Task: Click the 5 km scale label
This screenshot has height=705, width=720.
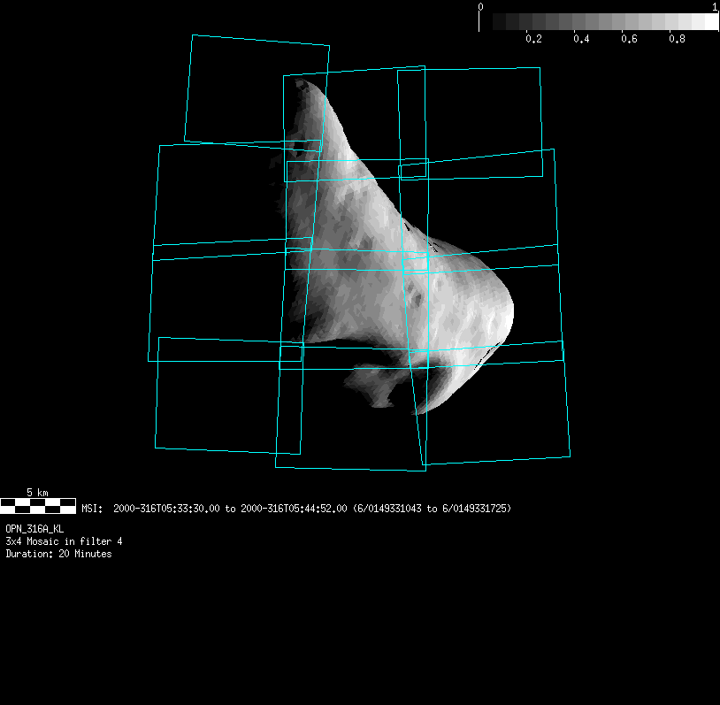Action: [37, 492]
